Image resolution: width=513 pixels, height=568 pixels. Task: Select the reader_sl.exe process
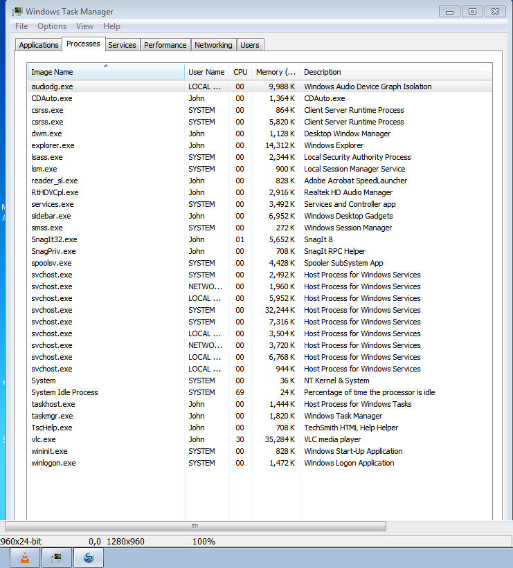click(260, 181)
